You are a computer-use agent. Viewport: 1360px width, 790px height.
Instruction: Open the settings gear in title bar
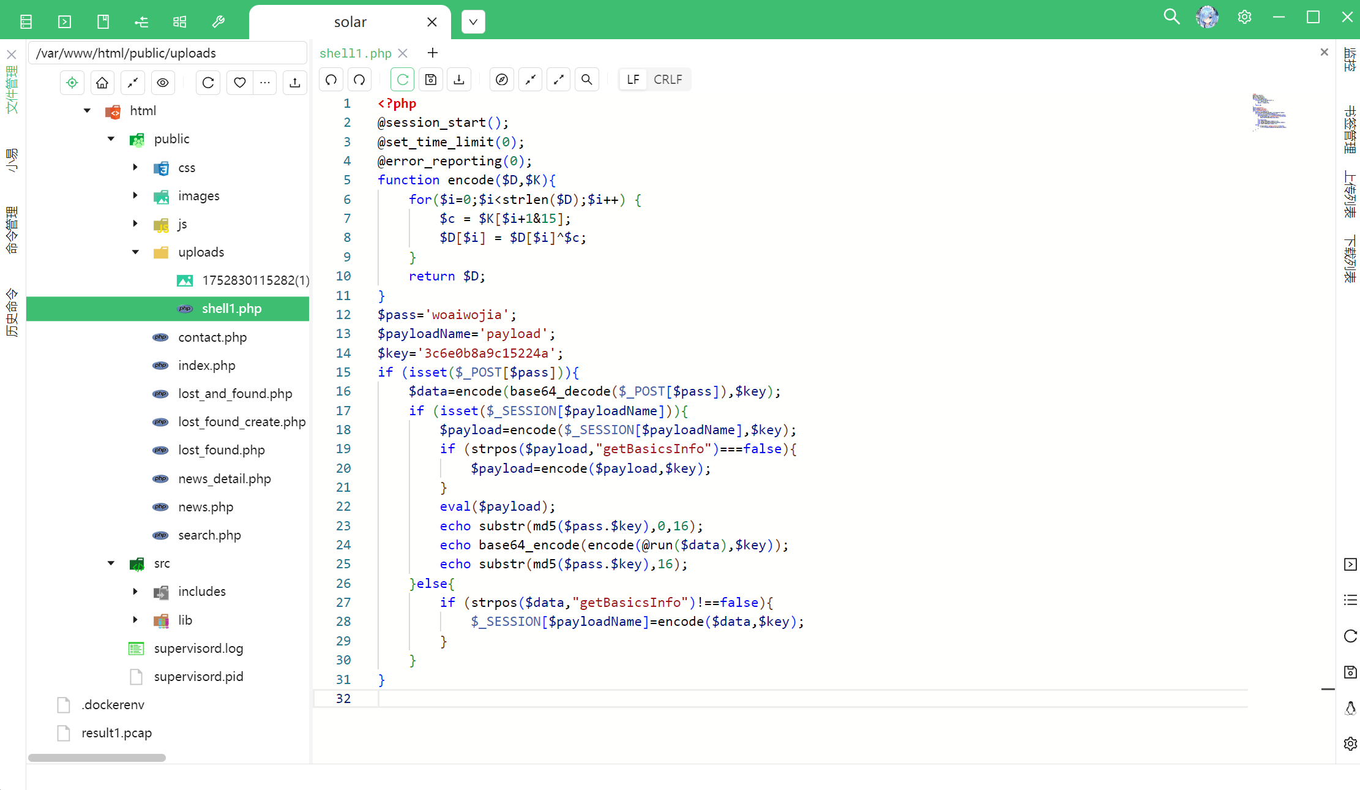coord(1244,17)
